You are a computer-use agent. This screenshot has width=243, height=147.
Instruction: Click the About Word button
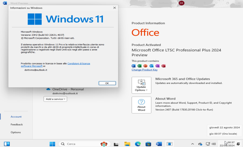coord(141,105)
